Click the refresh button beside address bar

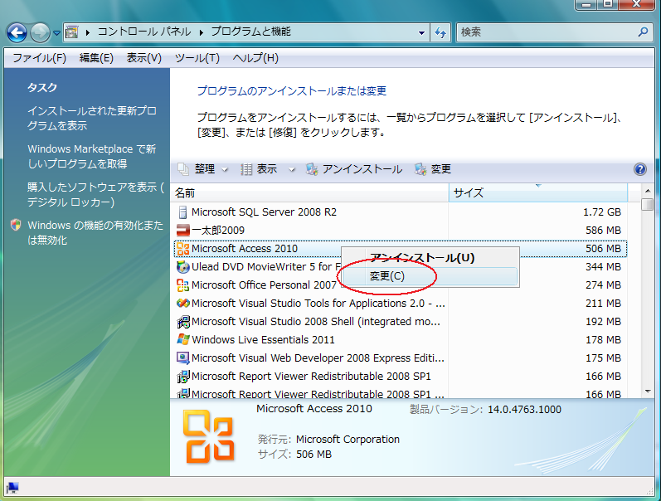(x=440, y=32)
